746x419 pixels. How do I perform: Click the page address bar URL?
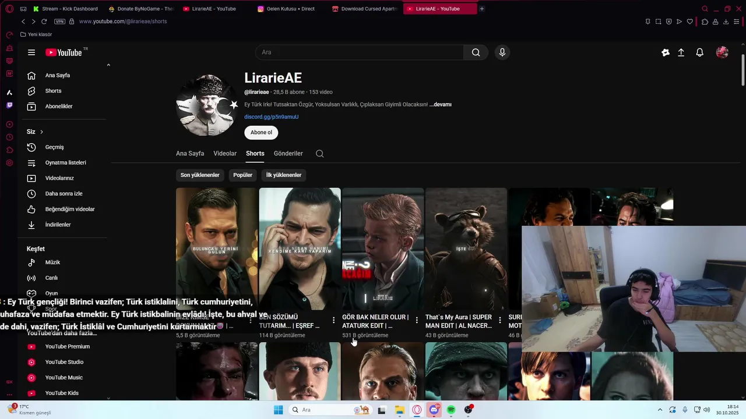(x=123, y=22)
